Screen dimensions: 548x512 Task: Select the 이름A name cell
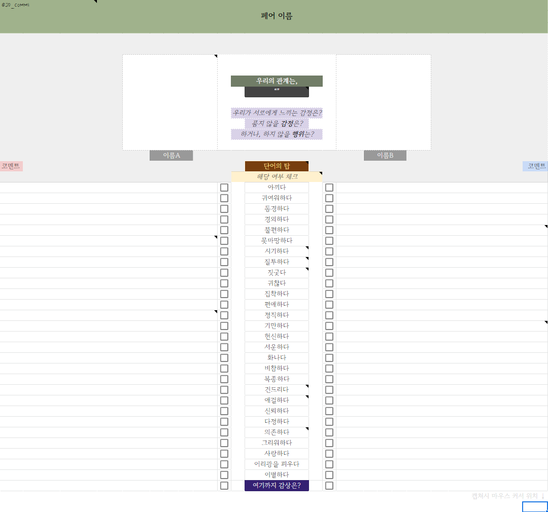tap(171, 155)
